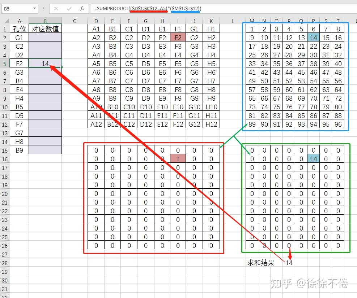
Task: Click cell H12 in the well grid
Action: [x=211, y=124]
